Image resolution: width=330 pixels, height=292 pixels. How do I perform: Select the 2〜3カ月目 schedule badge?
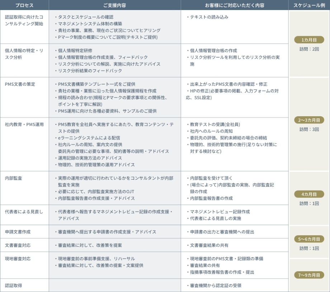click(309, 120)
